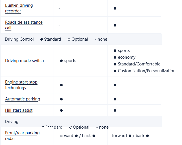Click the Optional hollow-circle legend icon
The image size is (182, 145).
(69, 39)
